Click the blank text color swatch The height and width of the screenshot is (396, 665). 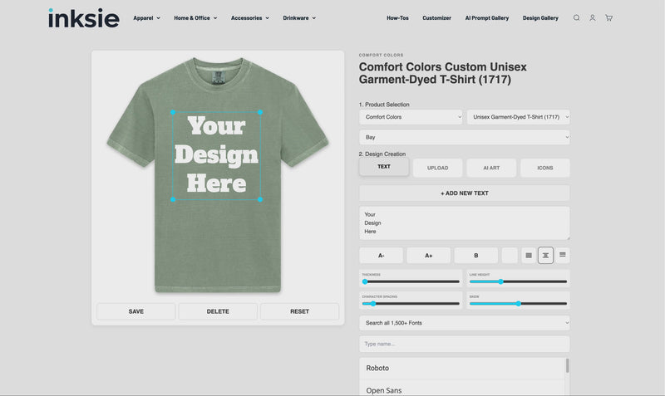point(510,256)
